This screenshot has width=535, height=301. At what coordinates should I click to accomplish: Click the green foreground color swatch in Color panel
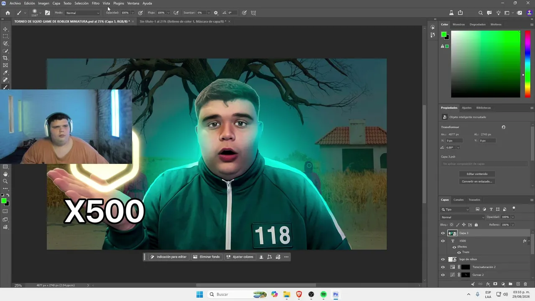point(443,35)
